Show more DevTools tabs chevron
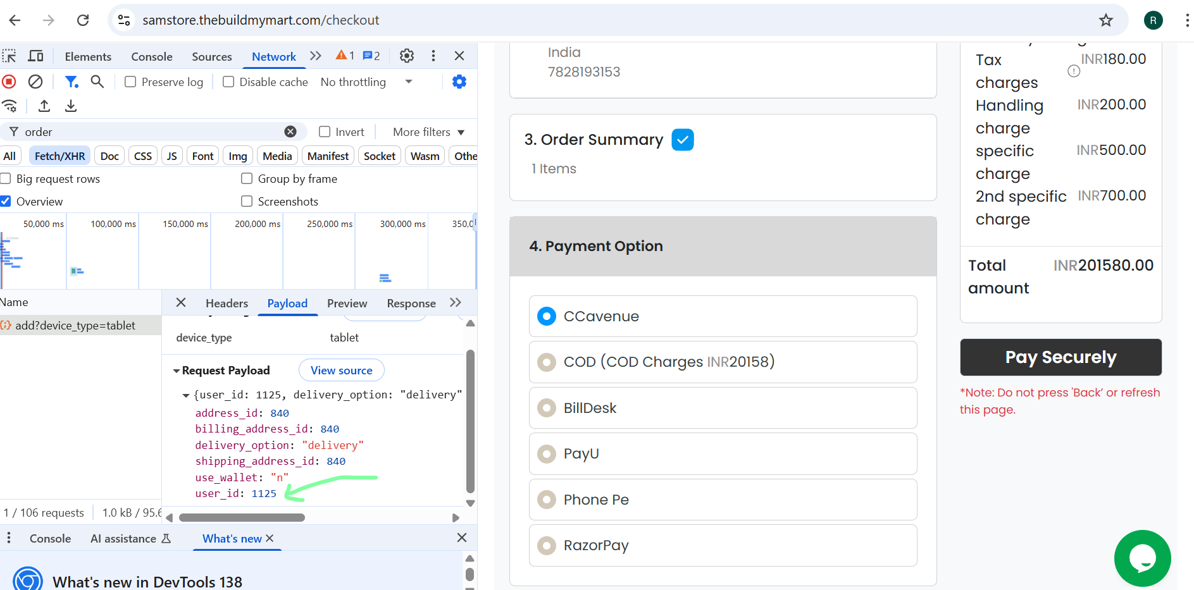The width and height of the screenshot is (1194, 590). (316, 56)
